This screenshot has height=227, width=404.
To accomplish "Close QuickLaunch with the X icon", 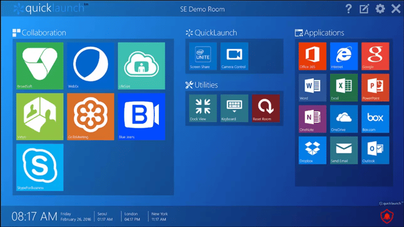I will [396, 9].
